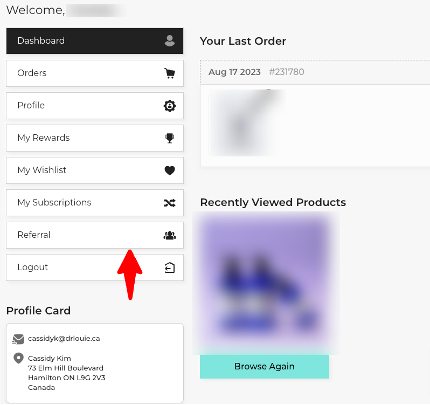The image size is (430, 405).
Task: Click the My Wishlist heart icon
Action: pyautogui.click(x=170, y=170)
